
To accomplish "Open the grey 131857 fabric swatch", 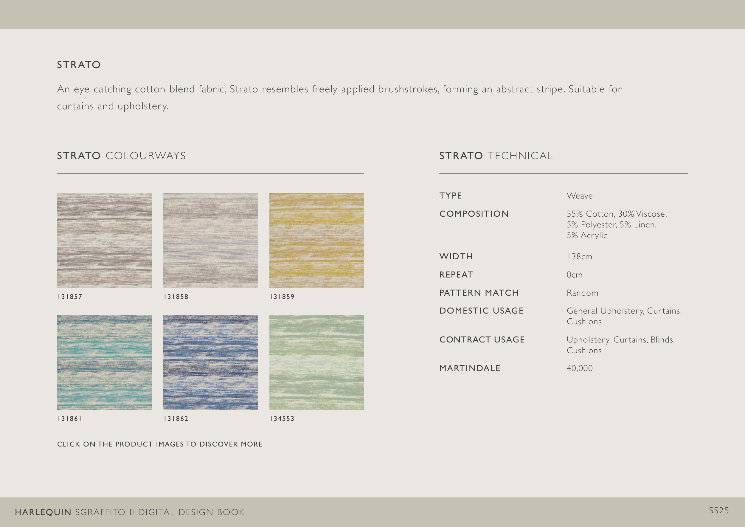I will (104, 241).
